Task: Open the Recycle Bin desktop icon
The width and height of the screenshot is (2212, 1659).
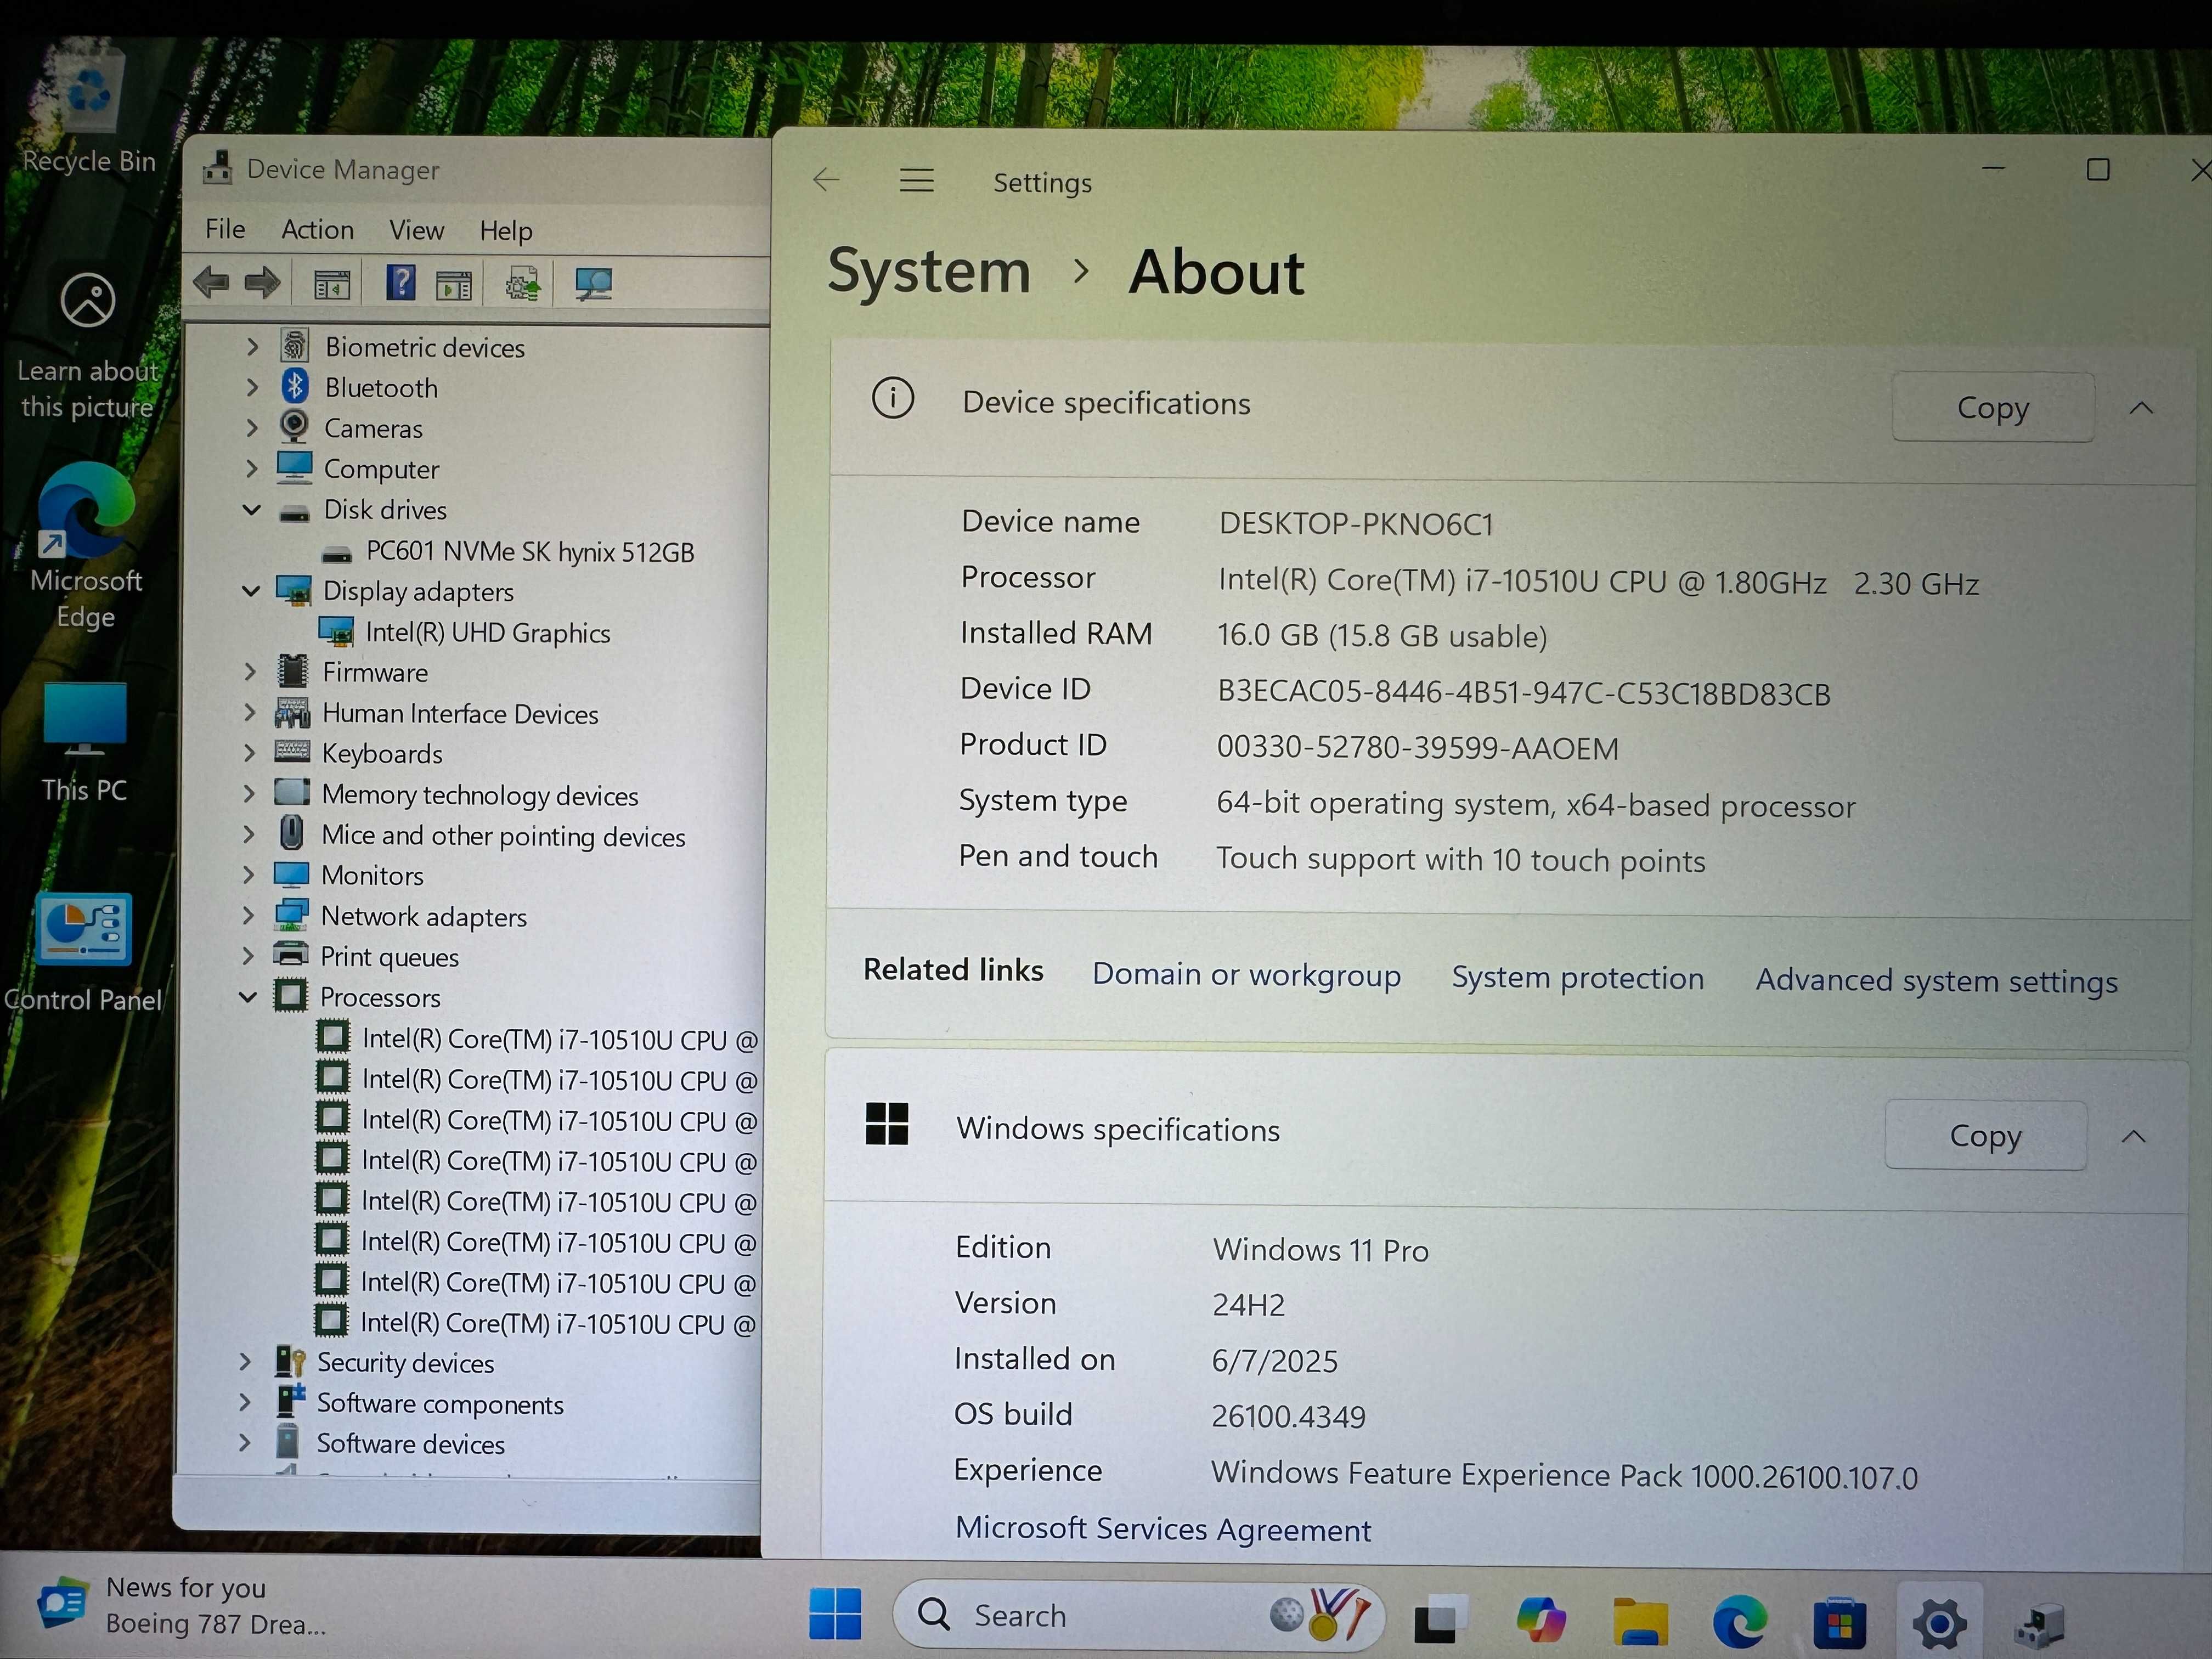Action: pos(89,110)
